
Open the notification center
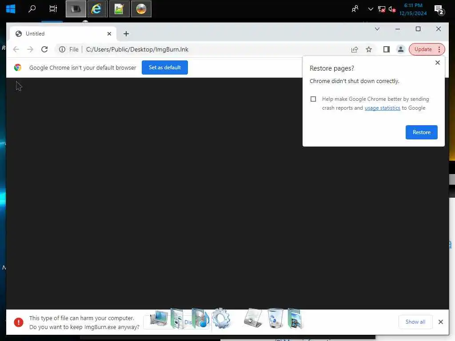439,10
